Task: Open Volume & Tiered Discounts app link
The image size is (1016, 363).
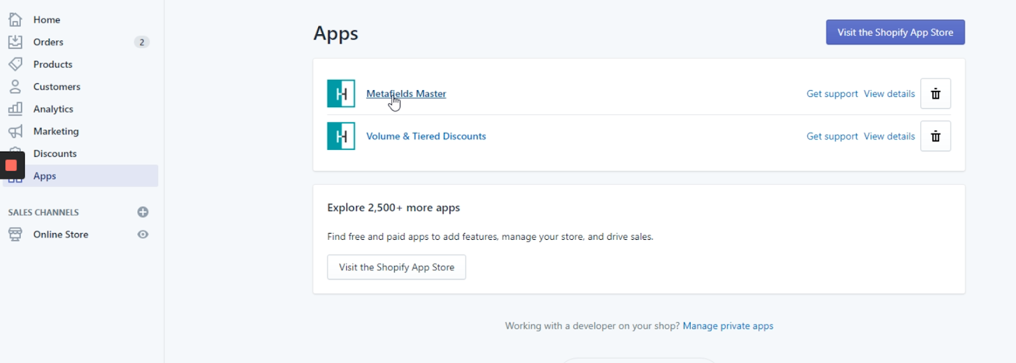Action: click(x=426, y=136)
